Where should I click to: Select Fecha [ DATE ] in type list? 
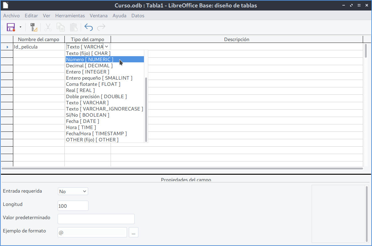point(82,121)
